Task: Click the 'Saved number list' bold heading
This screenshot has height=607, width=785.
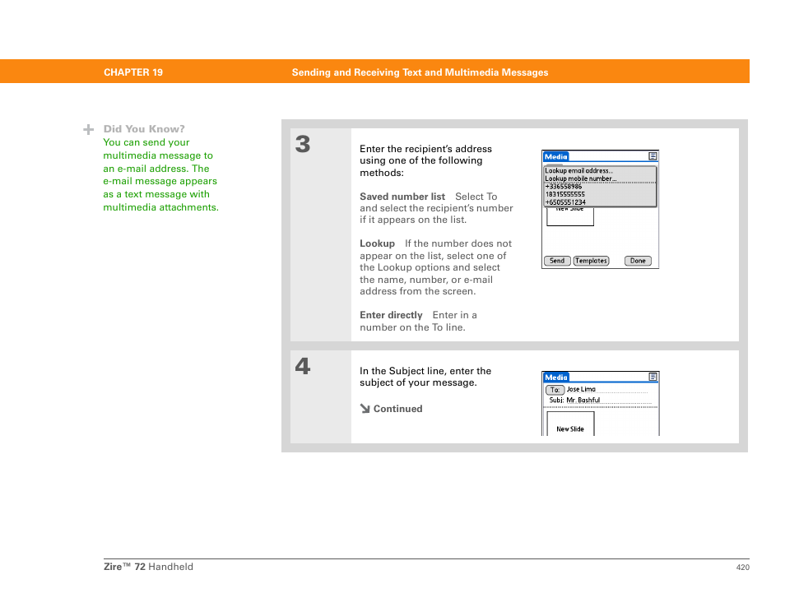Action: [x=402, y=197]
